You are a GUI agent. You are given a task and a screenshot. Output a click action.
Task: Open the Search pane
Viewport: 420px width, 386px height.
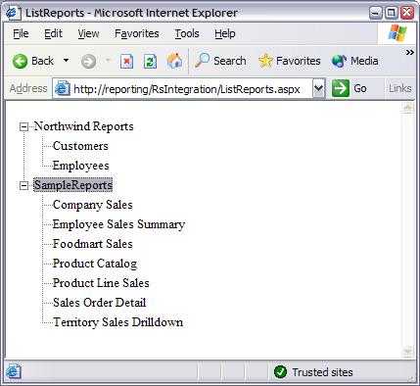tap(220, 61)
